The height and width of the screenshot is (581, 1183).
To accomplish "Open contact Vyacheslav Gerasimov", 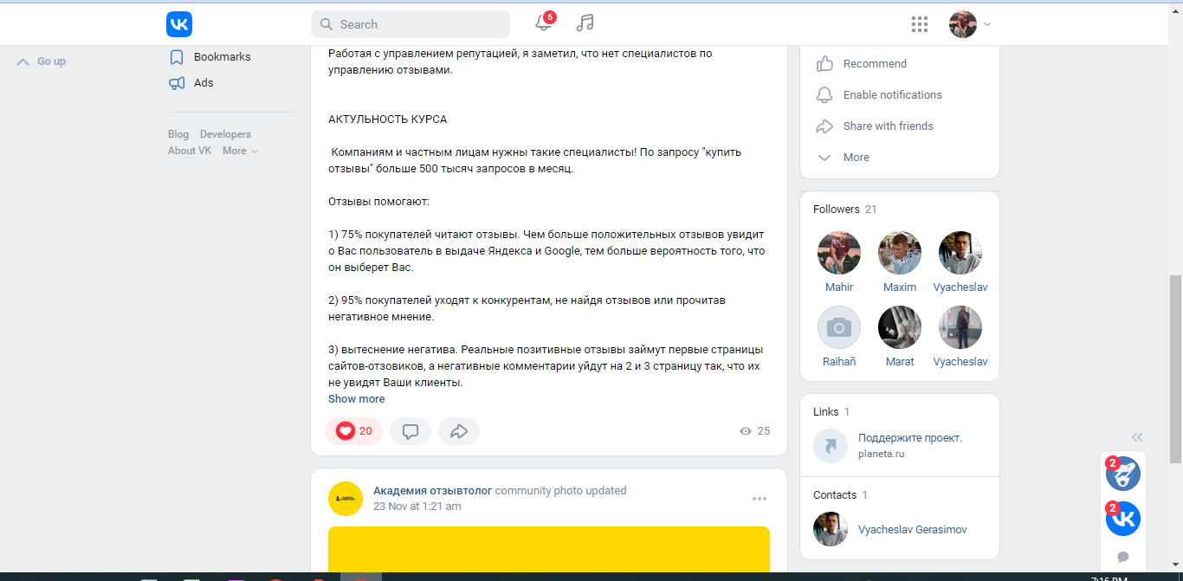I will (912, 530).
